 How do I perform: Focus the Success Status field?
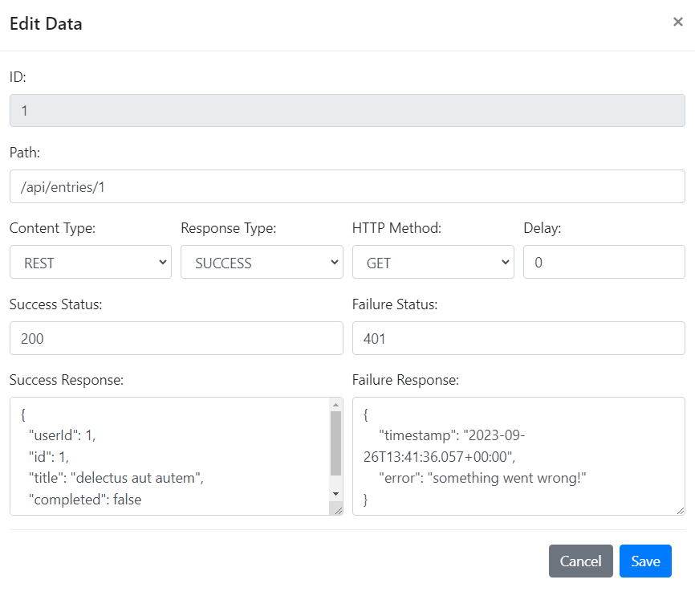[176, 338]
